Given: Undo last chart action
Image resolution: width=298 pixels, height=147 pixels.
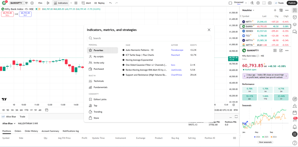Looking at the screenshot, I should (x=111, y=3).
